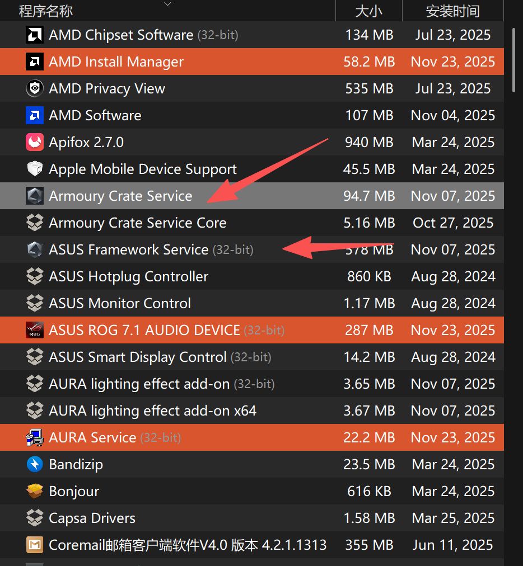Click the ASUS ROG audio device icon
Screen dimensions: 523x566
[x=35, y=330]
